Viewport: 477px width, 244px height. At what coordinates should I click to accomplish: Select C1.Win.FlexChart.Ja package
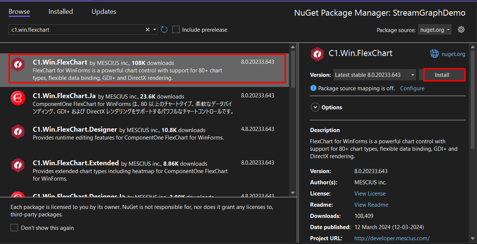[145, 103]
